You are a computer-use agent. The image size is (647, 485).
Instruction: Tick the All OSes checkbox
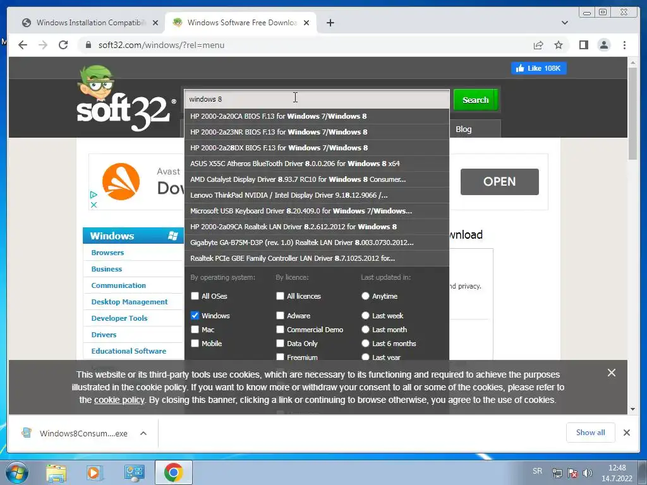point(195,296)
